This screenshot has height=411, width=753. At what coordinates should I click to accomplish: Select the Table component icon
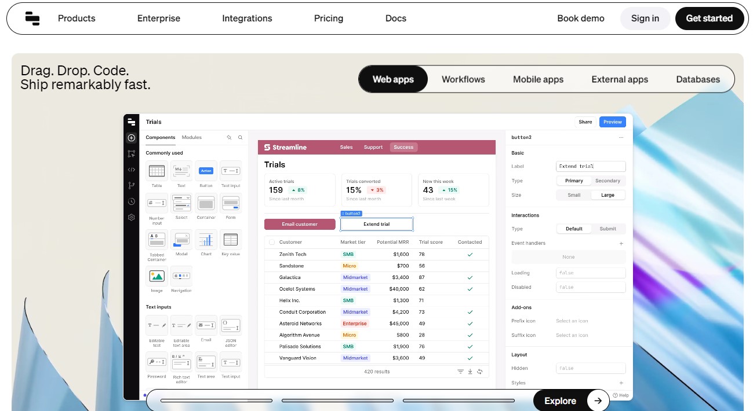coord(157,171)
